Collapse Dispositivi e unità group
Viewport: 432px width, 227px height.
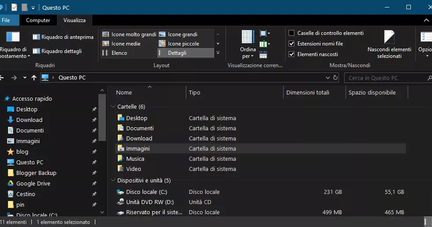tap(113, 181)
